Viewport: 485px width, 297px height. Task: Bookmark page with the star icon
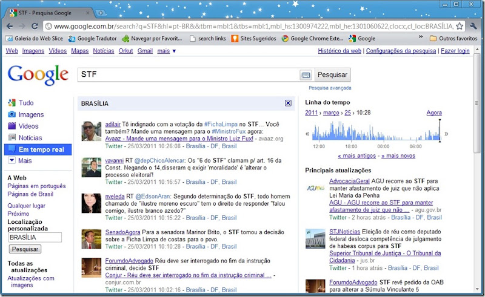tap(460, 26)
